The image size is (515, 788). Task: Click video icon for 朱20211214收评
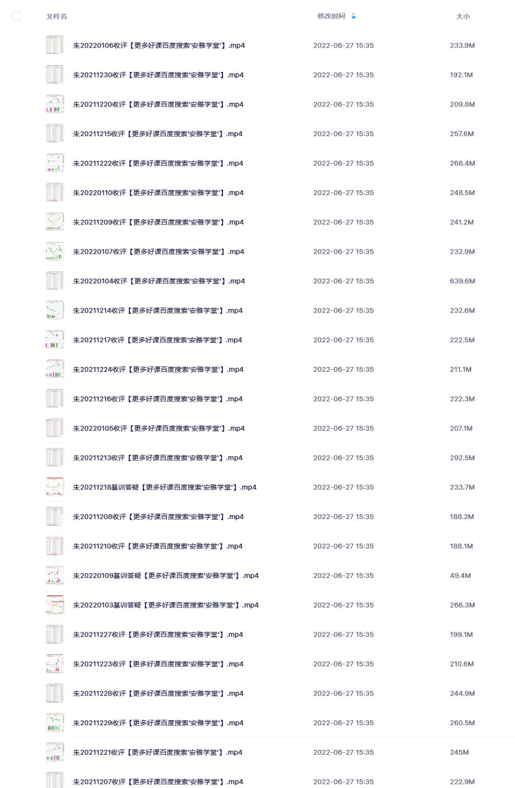(x=55, y=310)
